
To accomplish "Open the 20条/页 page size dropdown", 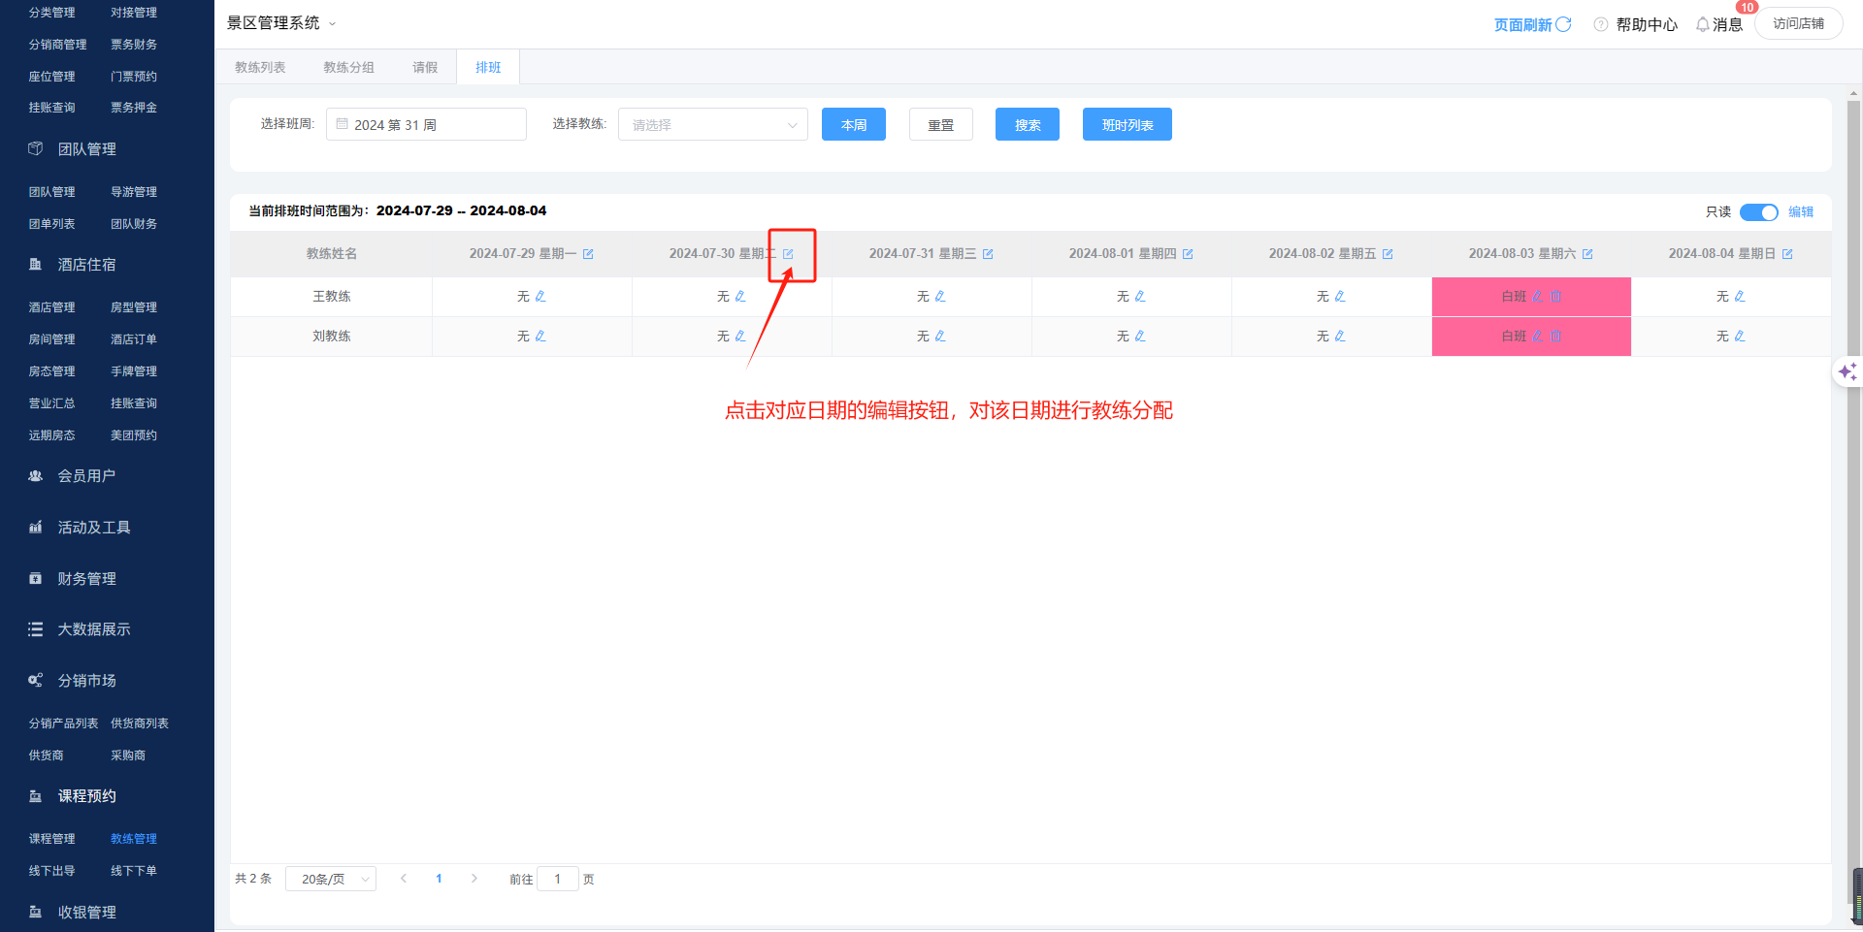I will point(331,880).
